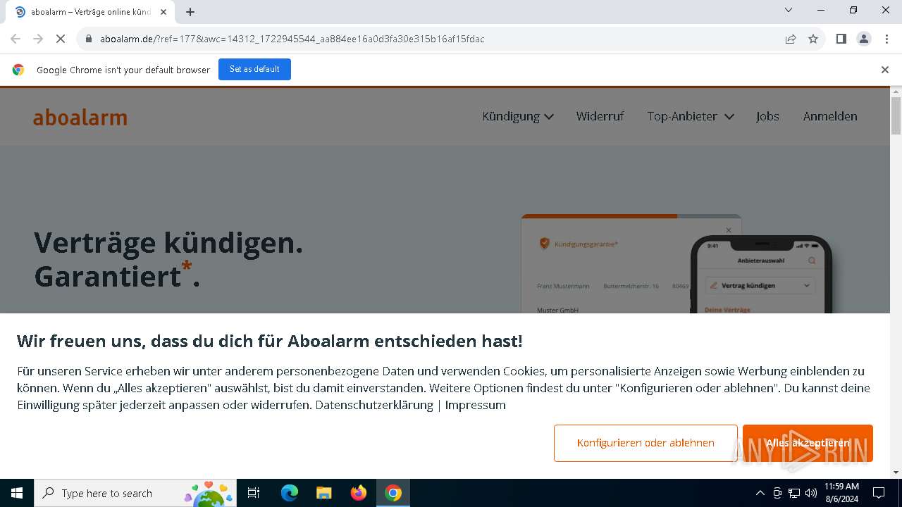View site information lock icon
This screenshot has height=507, width=902.
pyautogui.click(x=89, y=39)
